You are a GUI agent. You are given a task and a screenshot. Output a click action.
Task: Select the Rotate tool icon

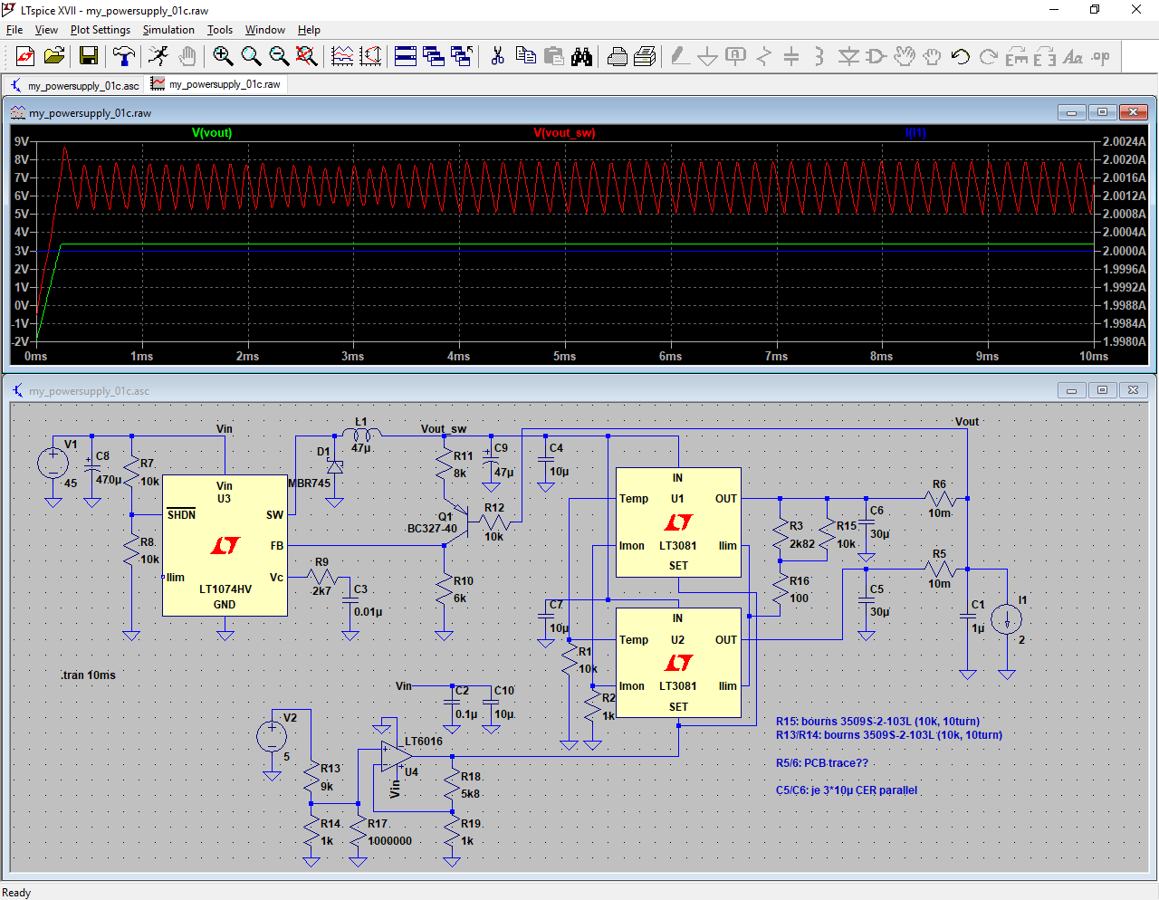click(x=1017, y=56)
